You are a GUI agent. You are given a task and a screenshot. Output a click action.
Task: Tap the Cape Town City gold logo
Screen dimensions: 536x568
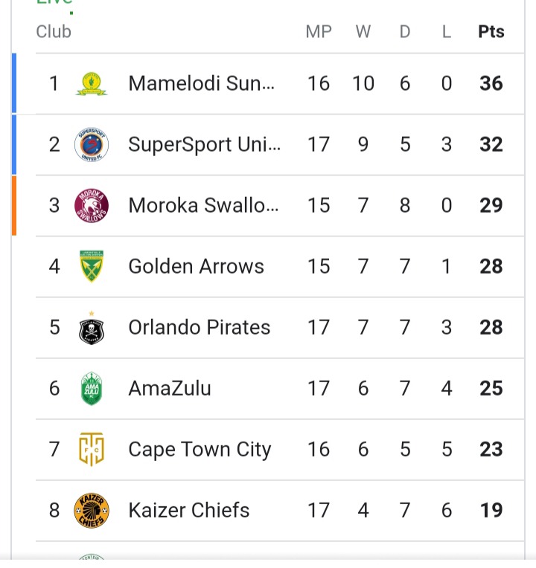92,449
